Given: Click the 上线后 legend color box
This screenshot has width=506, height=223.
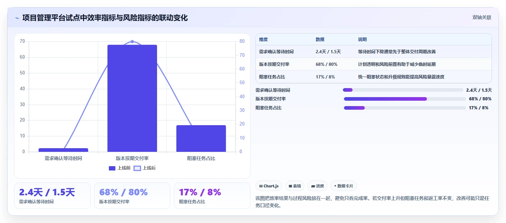Looking at the screenshot, I should [x=137, y=168].
